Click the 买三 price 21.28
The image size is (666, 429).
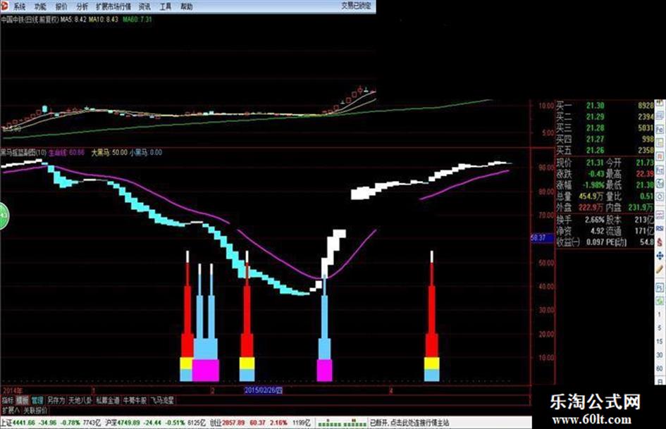point(595,128)
